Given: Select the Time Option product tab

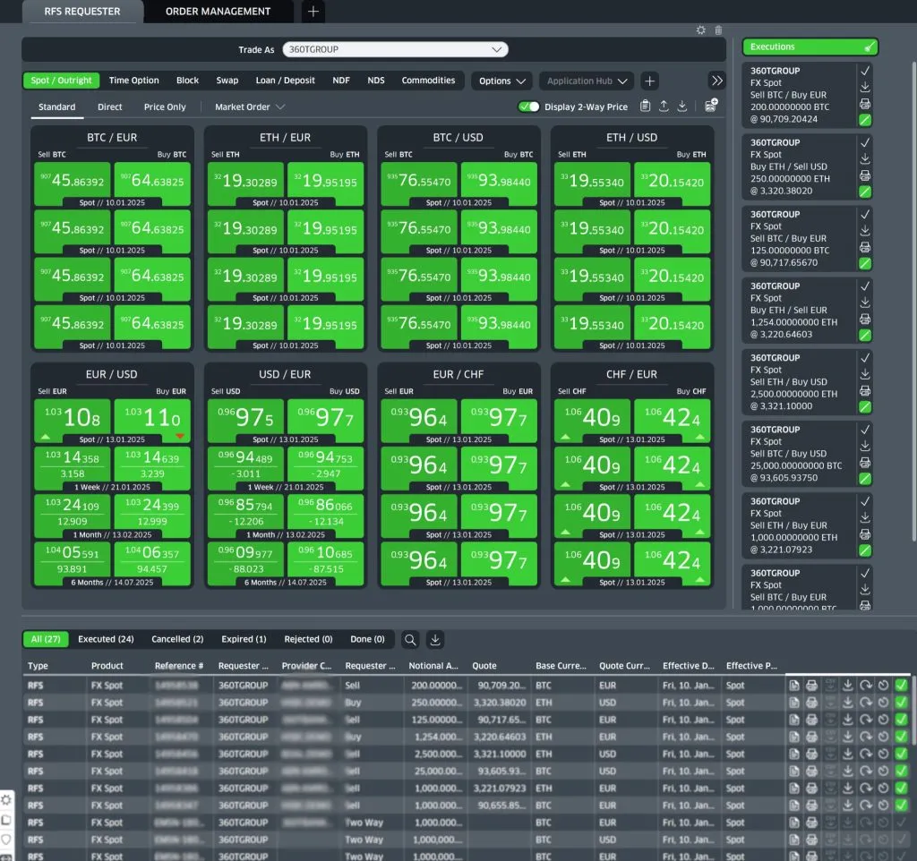Looking at the screenshot, I should 134,80.
